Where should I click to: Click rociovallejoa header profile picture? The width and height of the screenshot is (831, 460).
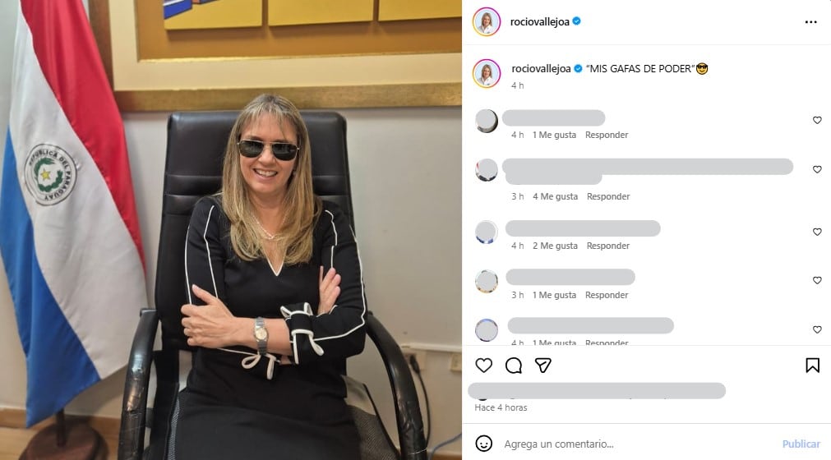[486, 21]
